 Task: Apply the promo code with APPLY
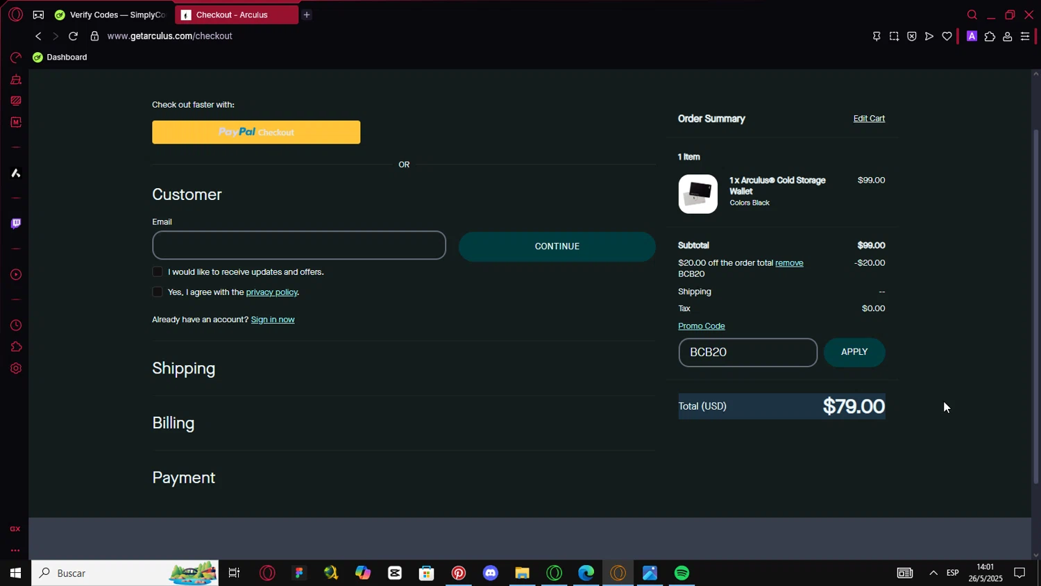point(854,352)
